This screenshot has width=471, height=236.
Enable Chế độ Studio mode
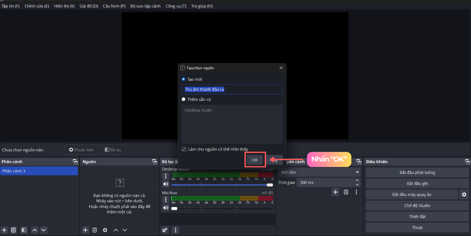pos(417,205)
